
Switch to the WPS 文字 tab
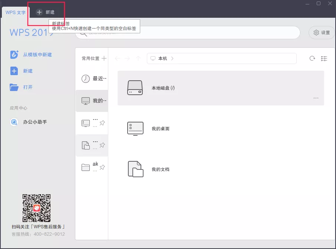[x=16, y=13]
